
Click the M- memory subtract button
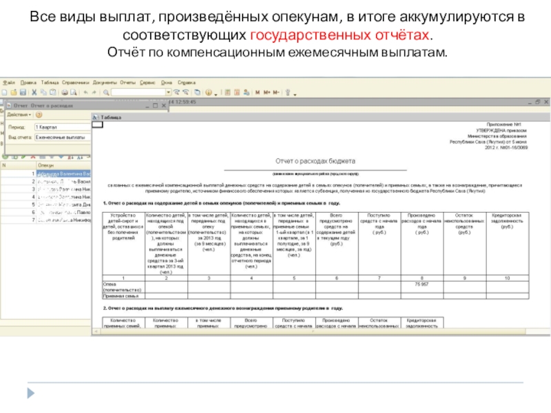[x=276, y=92]
